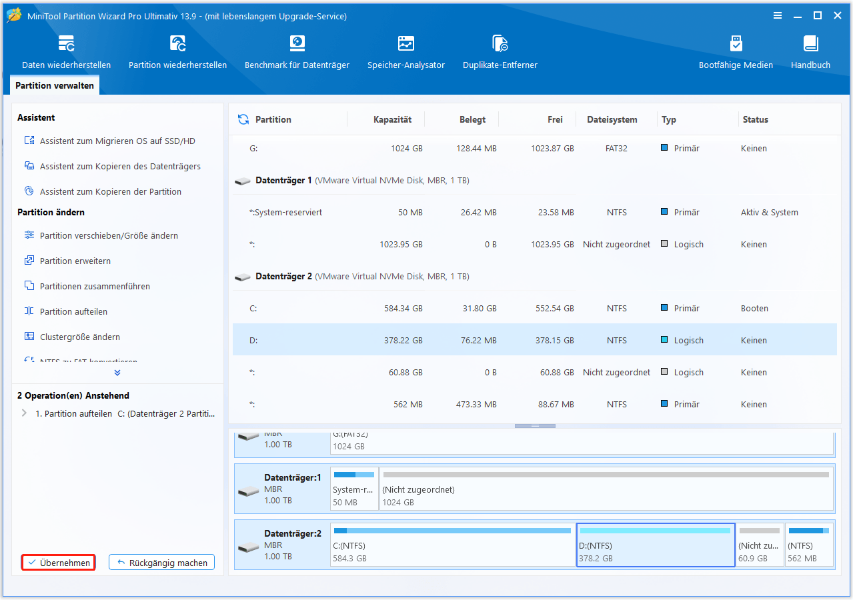This screenshot has height=600, width=853.
Task: Click the FAT32 cell in the G: row
Action: 617,149
